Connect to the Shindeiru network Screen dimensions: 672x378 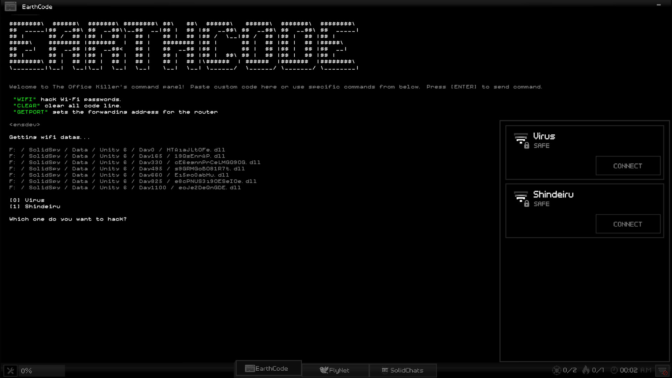[x=628, y=224]
